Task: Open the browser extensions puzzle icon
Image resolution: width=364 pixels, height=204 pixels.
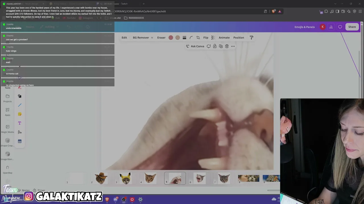Action: click(326, 11)
